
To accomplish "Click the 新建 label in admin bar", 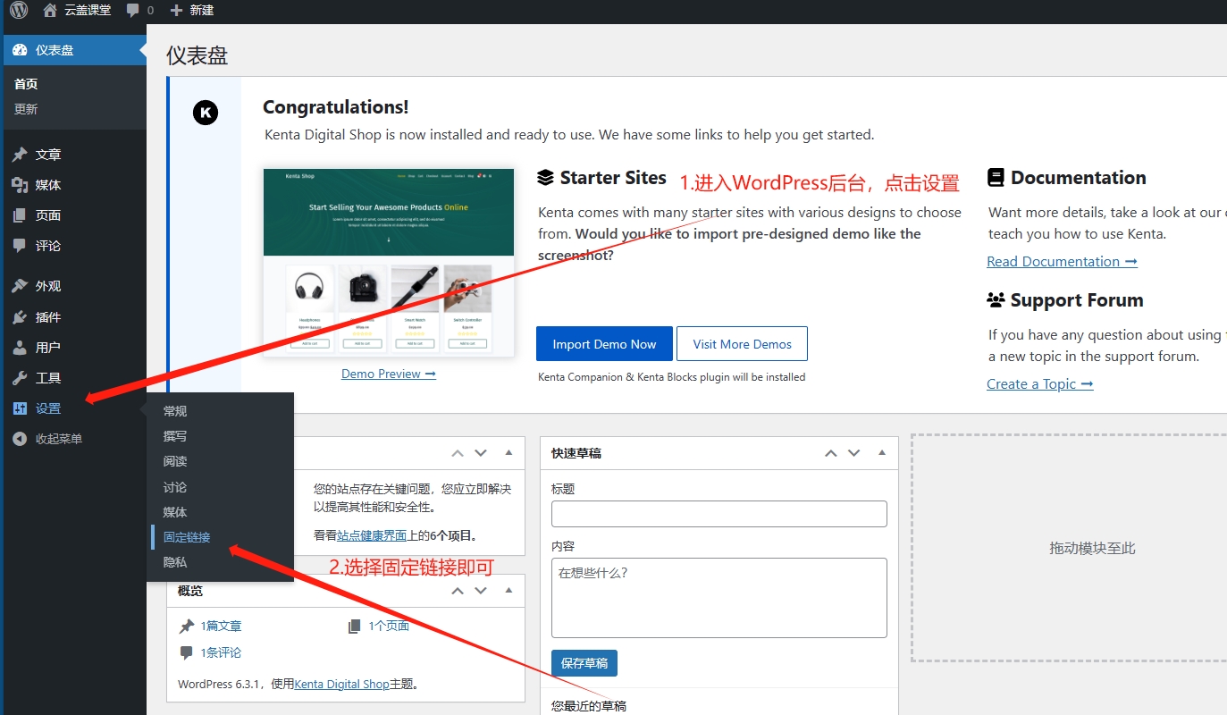I will tap(202, 11).
